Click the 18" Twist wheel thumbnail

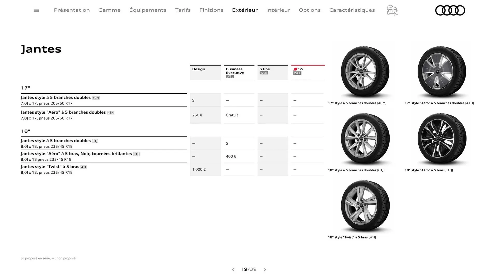pyautogui.click(x=364, y=206)
